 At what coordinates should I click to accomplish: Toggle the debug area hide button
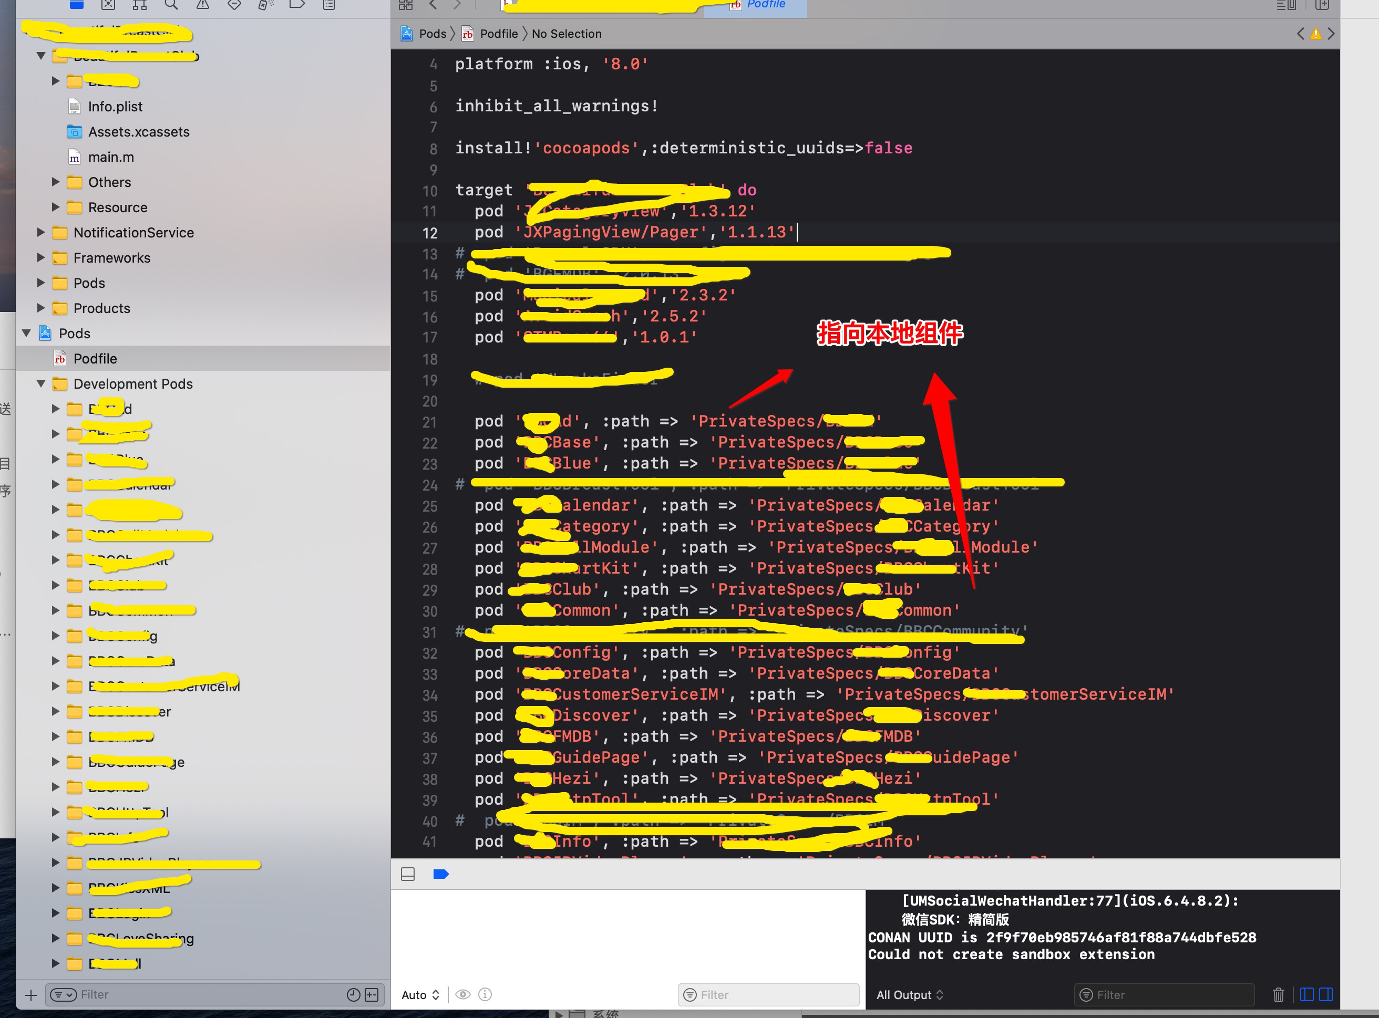[x=407, y=874]
